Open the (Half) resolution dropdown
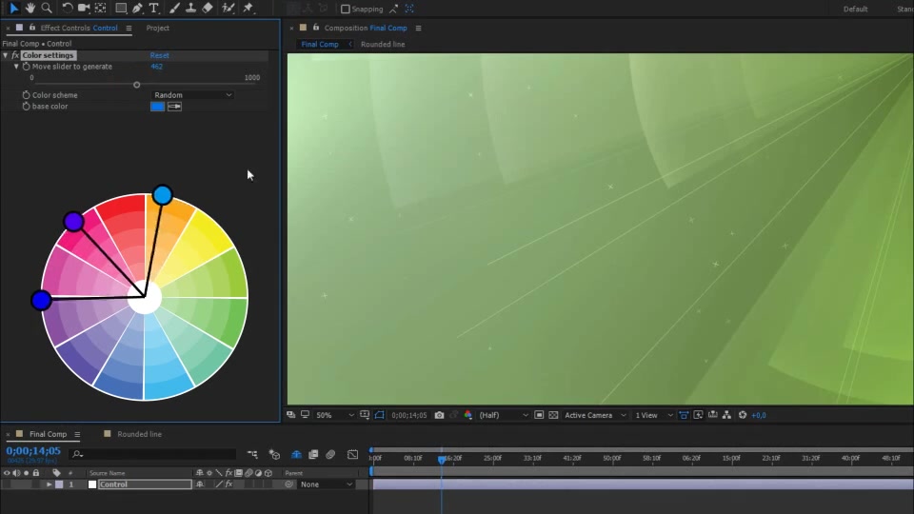Viewport: 914px width, 514px height. tap(503, 415)
